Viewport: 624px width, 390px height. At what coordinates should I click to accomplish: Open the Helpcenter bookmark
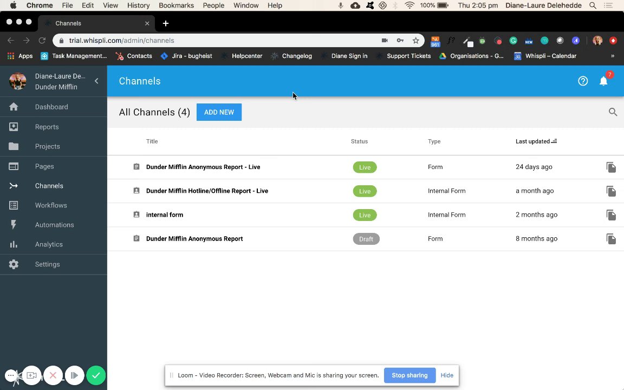click(x=242, y=56)
